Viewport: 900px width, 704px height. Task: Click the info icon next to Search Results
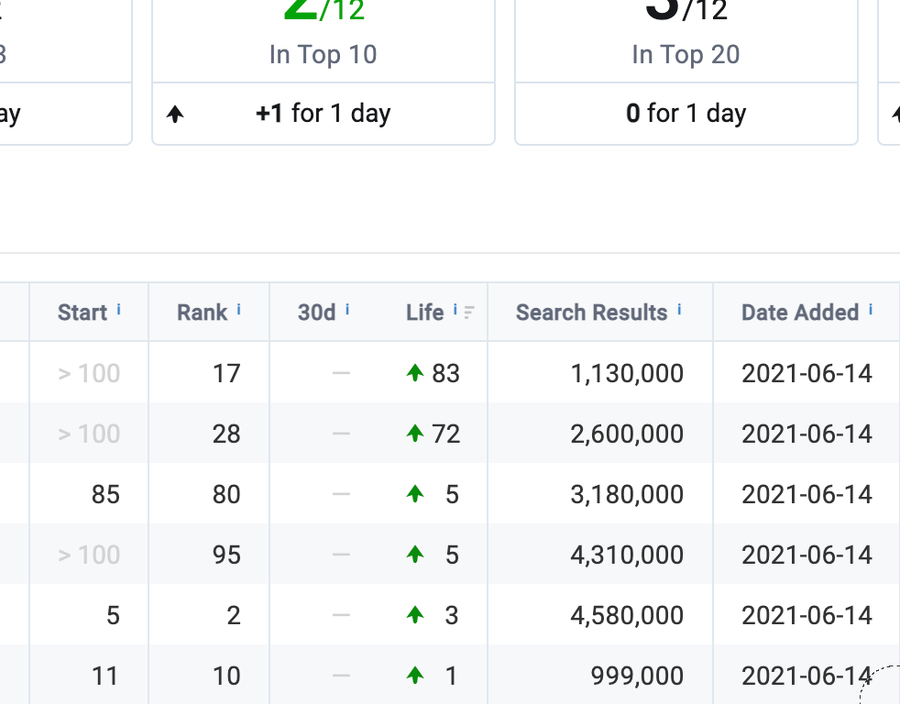[679, 310]
